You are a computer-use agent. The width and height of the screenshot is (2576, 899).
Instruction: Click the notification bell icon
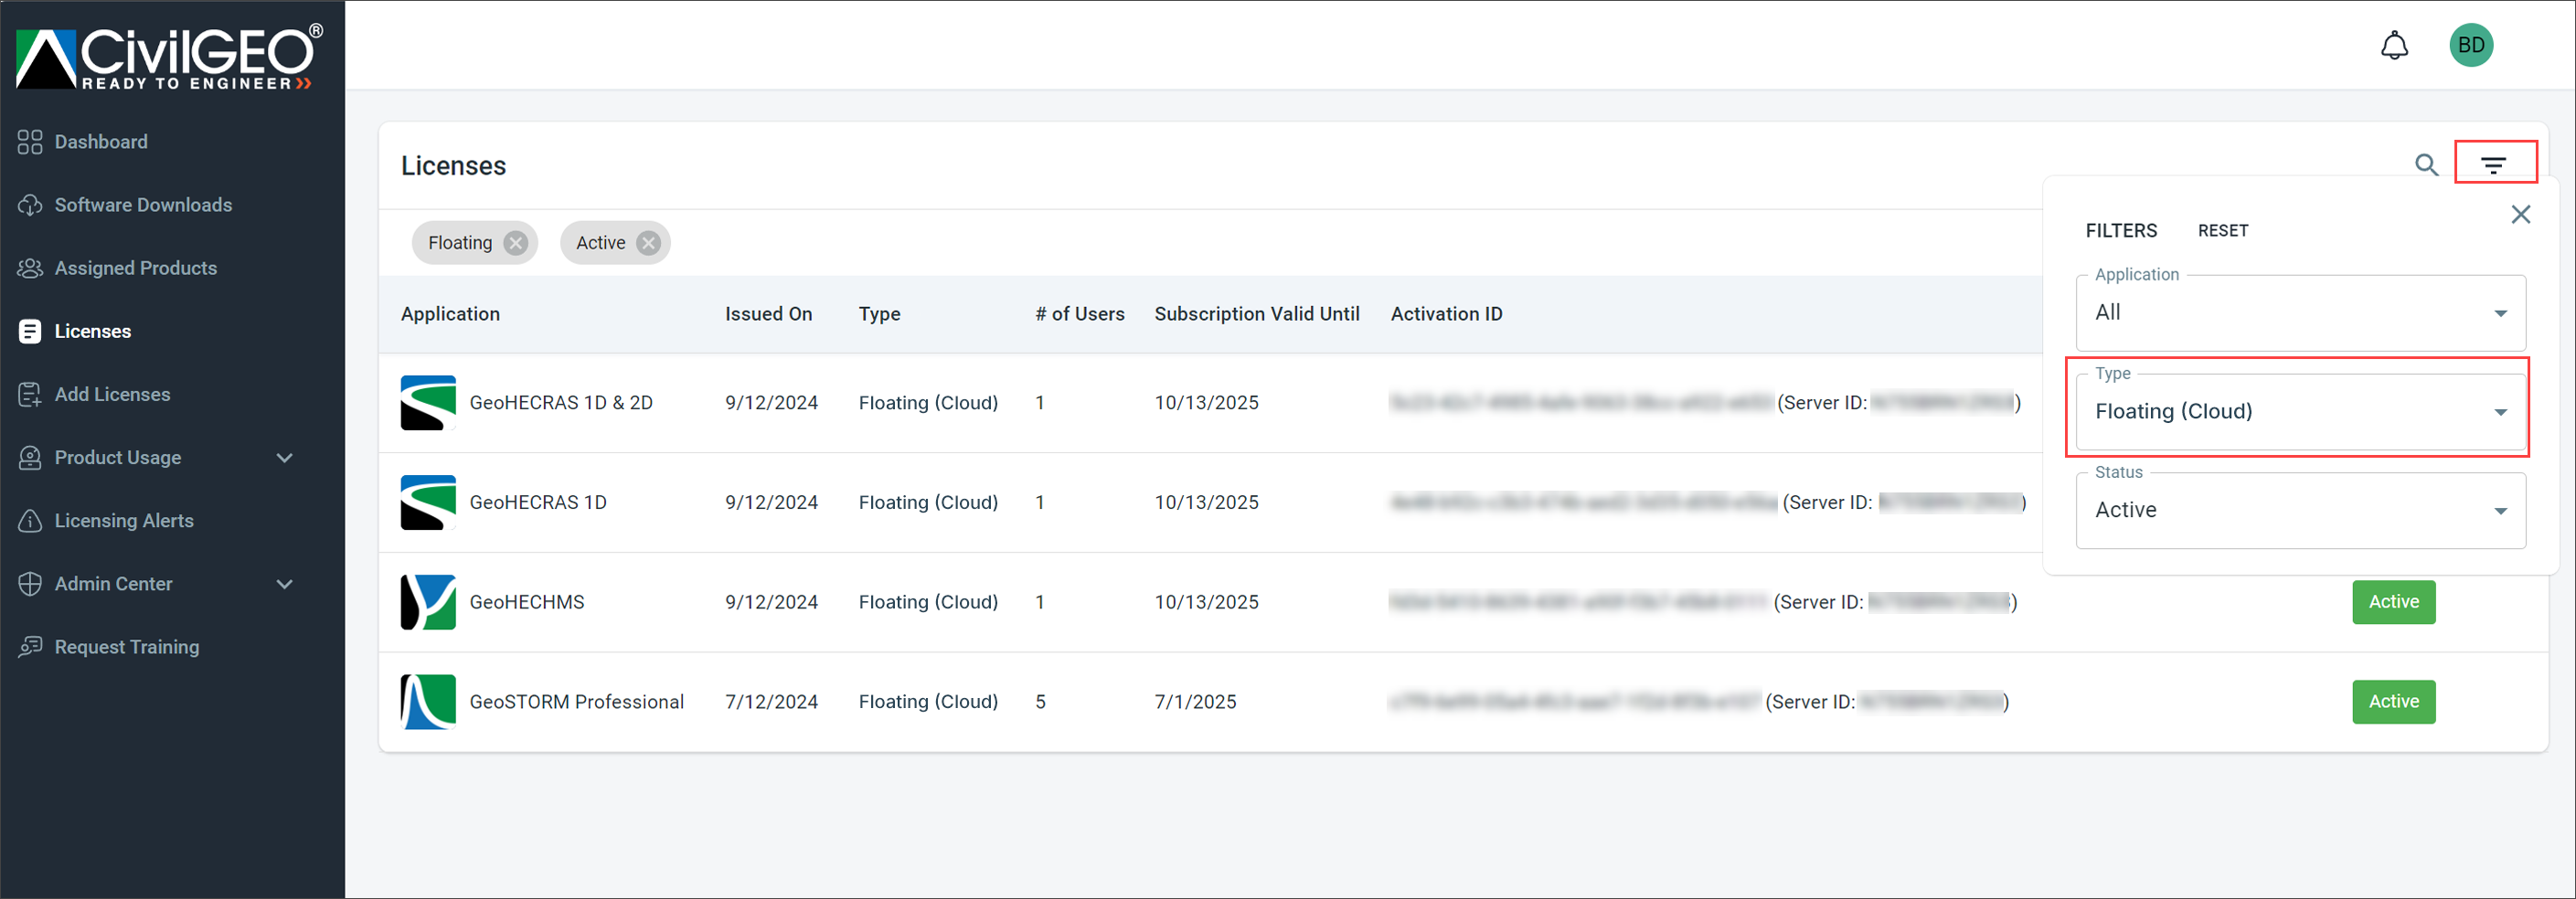click(x=2393, y=46)
